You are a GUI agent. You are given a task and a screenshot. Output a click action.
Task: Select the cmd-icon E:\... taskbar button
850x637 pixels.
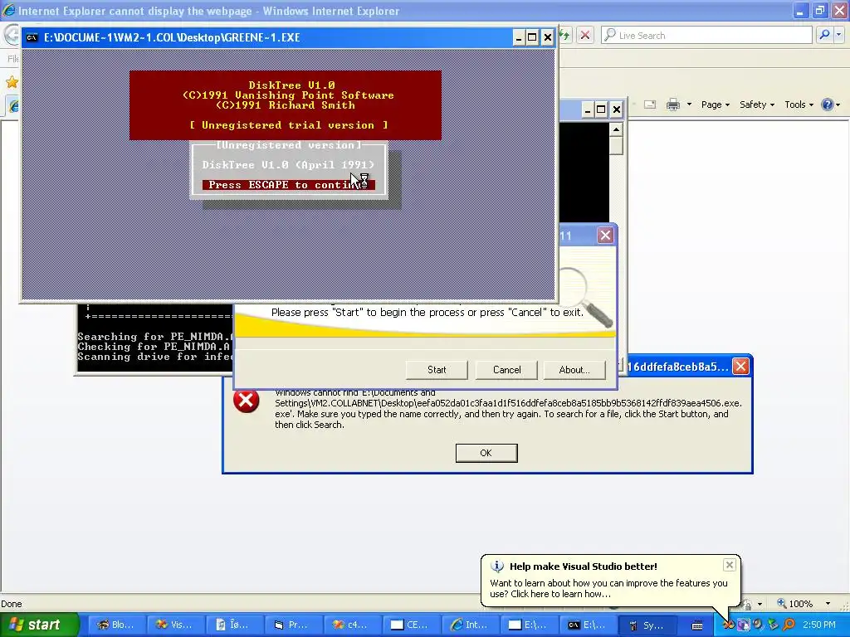(x=589, y=625)
